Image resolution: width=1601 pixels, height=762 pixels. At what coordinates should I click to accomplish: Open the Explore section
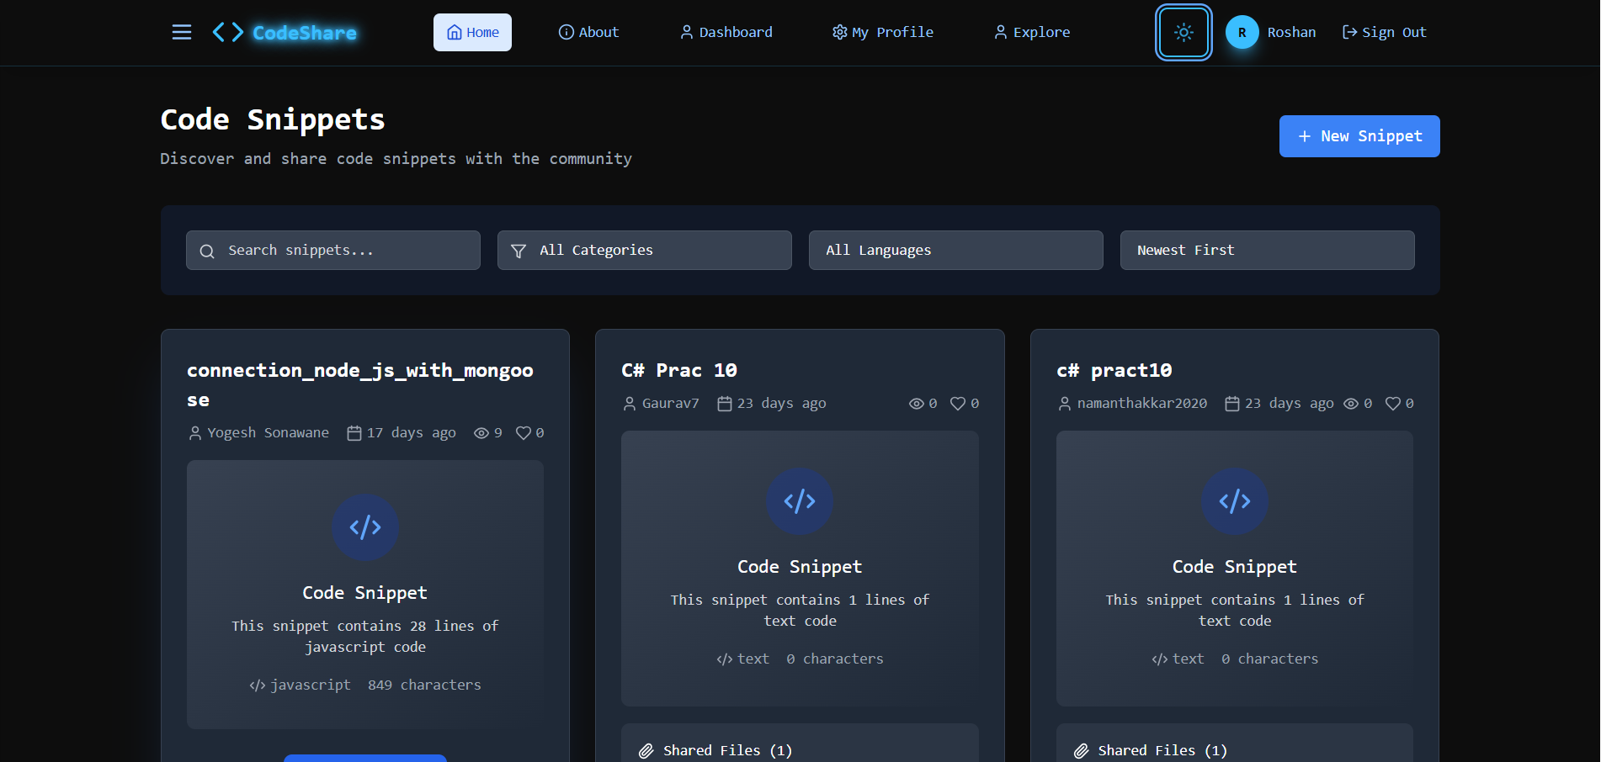(x=1031, y=32)
